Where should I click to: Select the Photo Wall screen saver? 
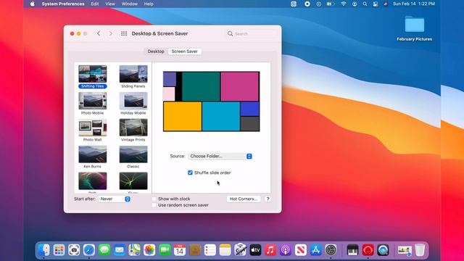[93, 130]
